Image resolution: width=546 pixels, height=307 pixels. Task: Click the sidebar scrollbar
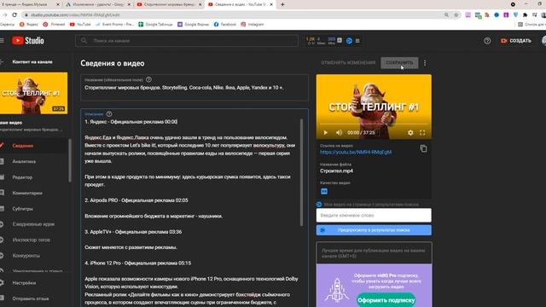70,160
